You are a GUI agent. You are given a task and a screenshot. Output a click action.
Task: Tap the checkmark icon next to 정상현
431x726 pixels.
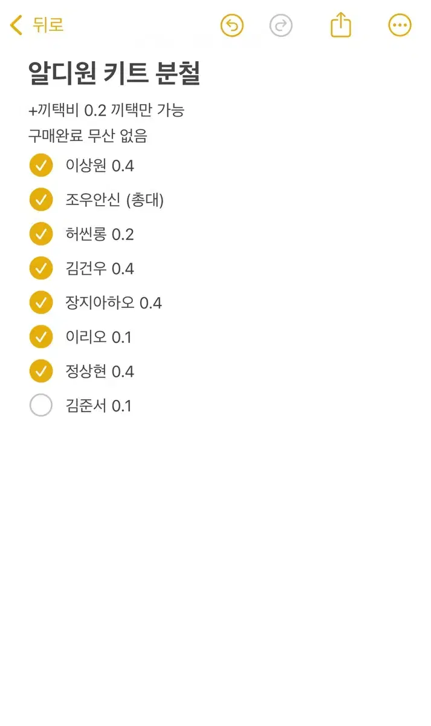pos(41,371)
